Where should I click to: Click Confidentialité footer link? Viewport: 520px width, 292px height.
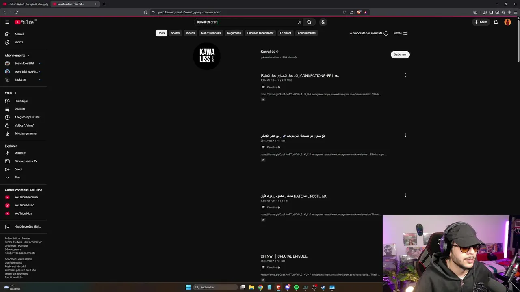pos(13,263)
